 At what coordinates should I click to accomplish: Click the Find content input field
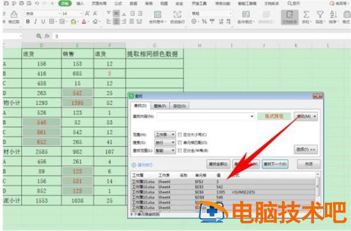coord(205,116)
